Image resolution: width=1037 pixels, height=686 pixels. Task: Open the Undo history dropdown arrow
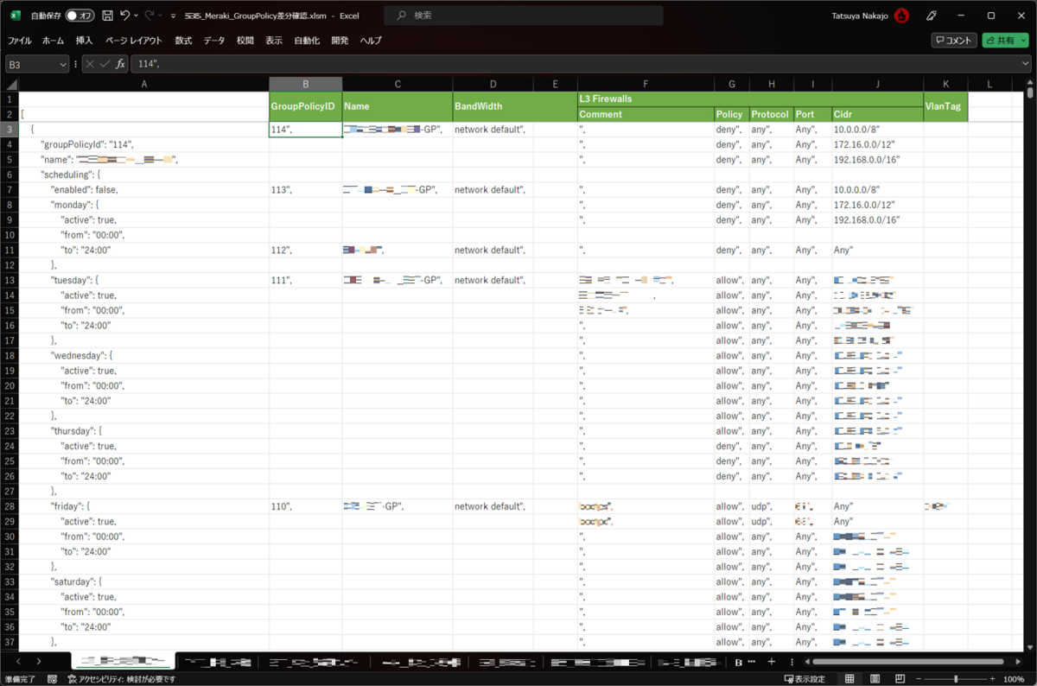136,16
